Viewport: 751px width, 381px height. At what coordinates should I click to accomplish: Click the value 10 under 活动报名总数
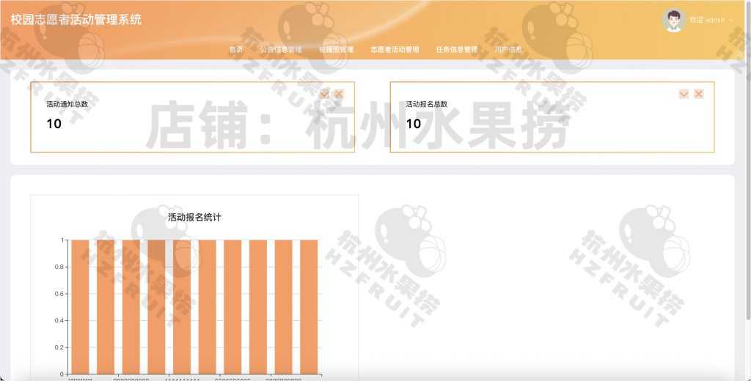click(414, 124)
